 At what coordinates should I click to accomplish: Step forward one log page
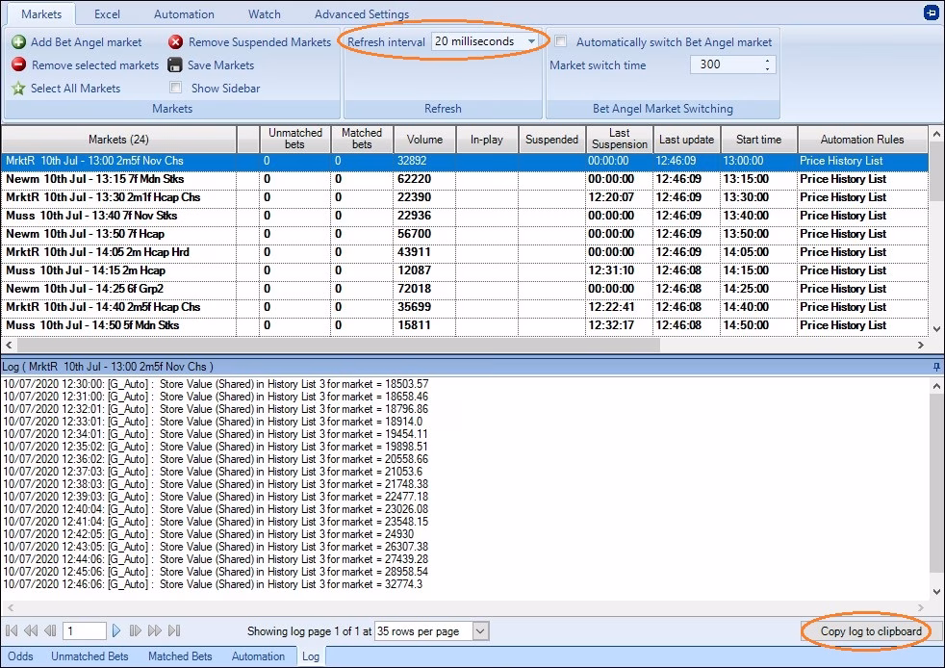point(135,630)
